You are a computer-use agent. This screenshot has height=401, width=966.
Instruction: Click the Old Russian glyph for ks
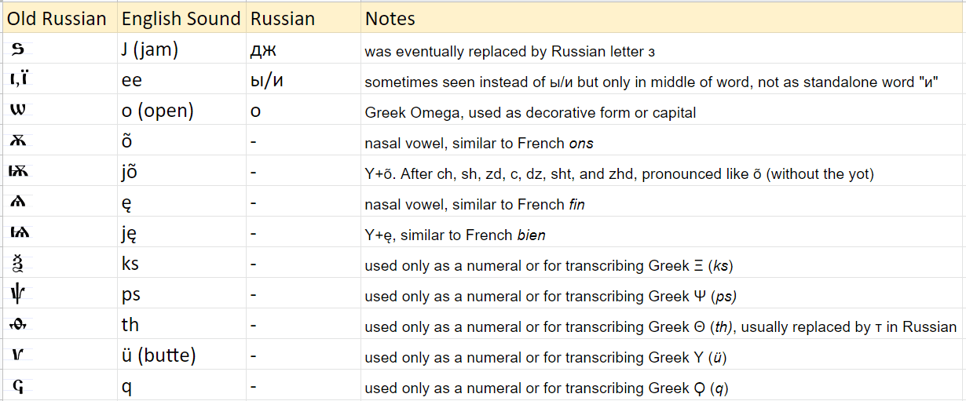click(x=17, y=263)
